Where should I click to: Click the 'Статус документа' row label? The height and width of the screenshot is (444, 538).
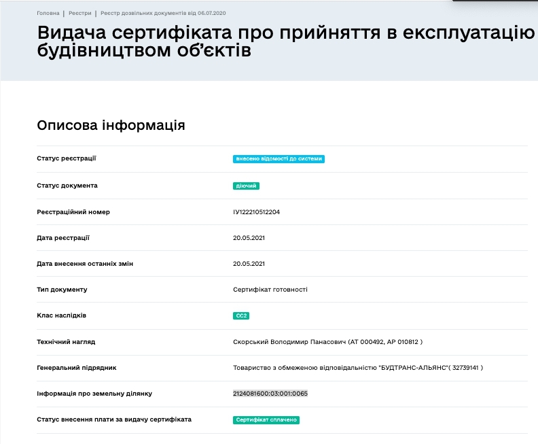point(67,186)
